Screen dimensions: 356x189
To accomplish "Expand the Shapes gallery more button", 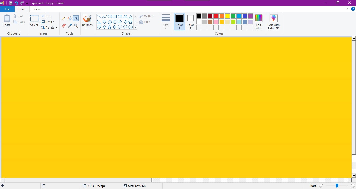I will pos(135,27).
